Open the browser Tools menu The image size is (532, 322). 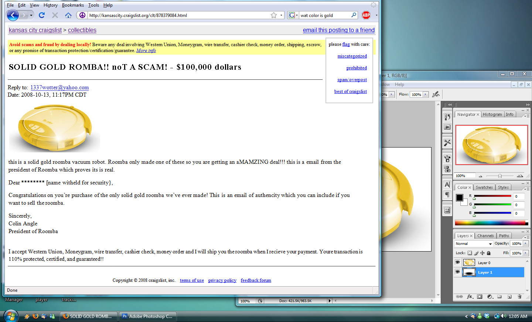(93, 5)
